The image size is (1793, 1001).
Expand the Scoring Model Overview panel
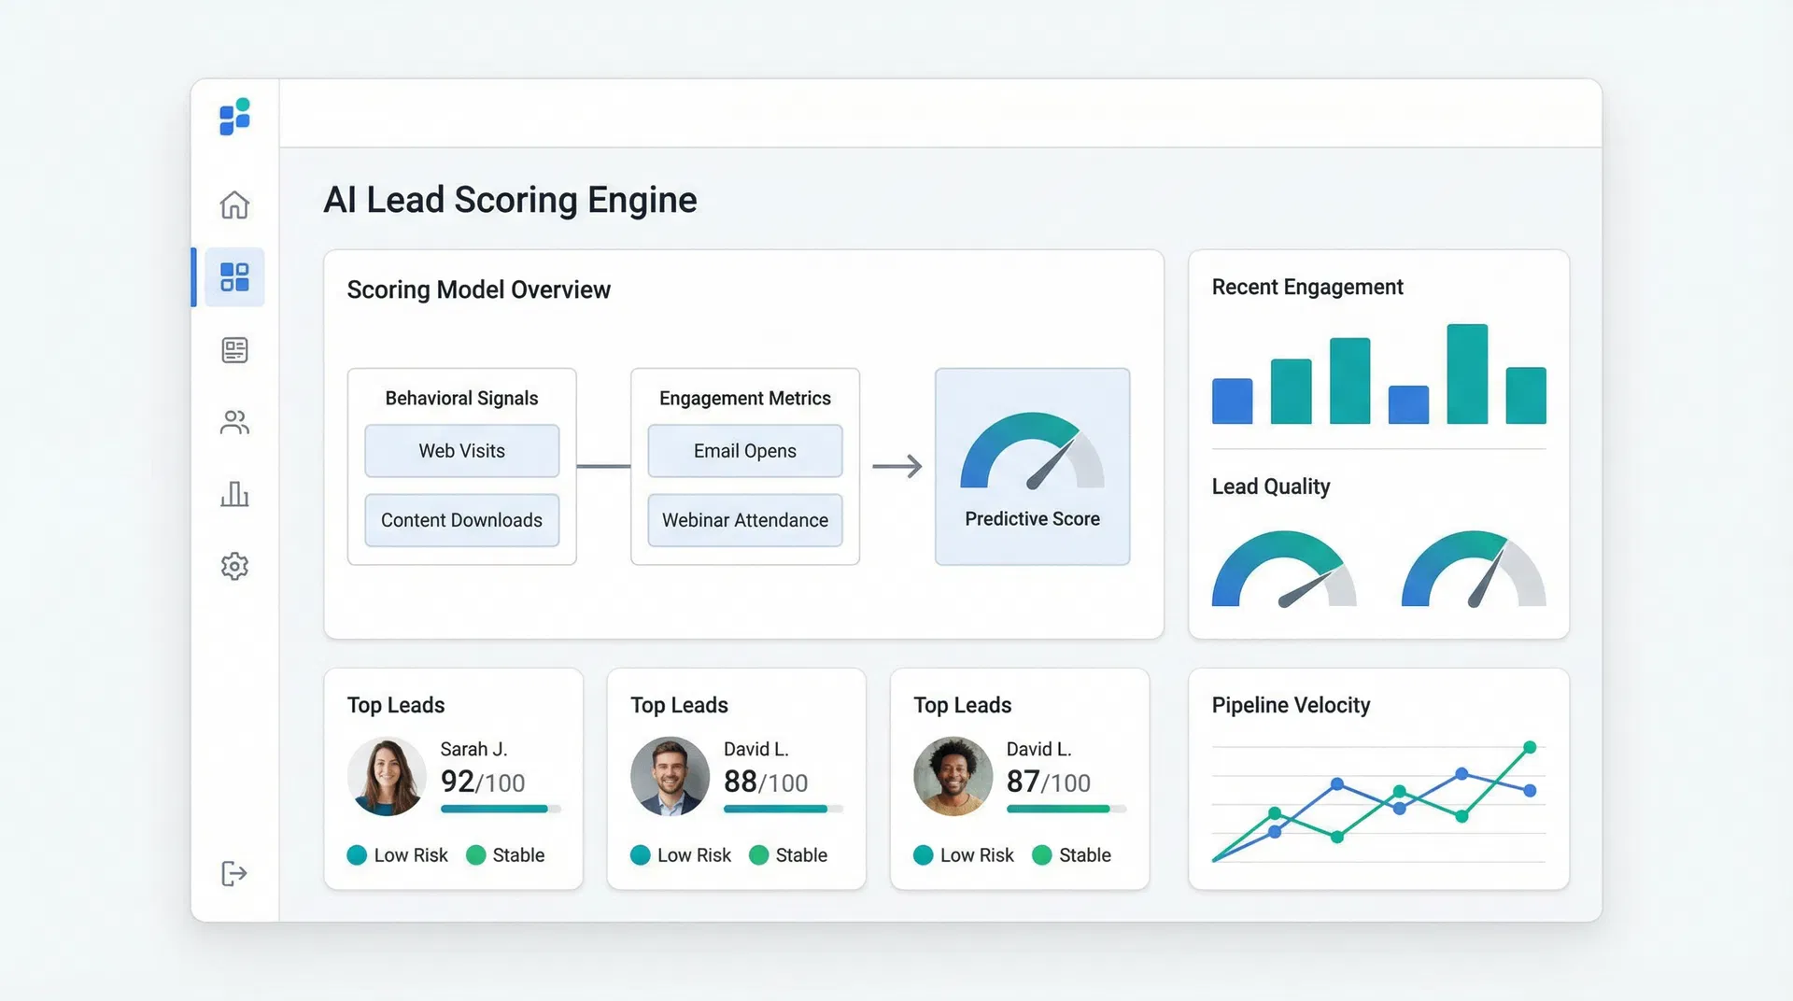[478, 289]
